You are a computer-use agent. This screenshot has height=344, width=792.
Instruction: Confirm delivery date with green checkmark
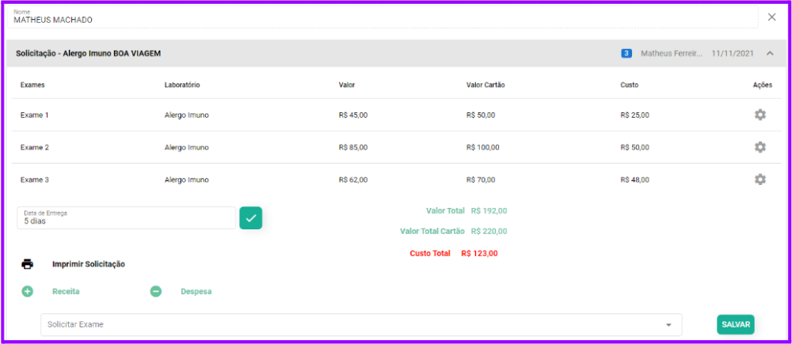[x=250, y=217]
